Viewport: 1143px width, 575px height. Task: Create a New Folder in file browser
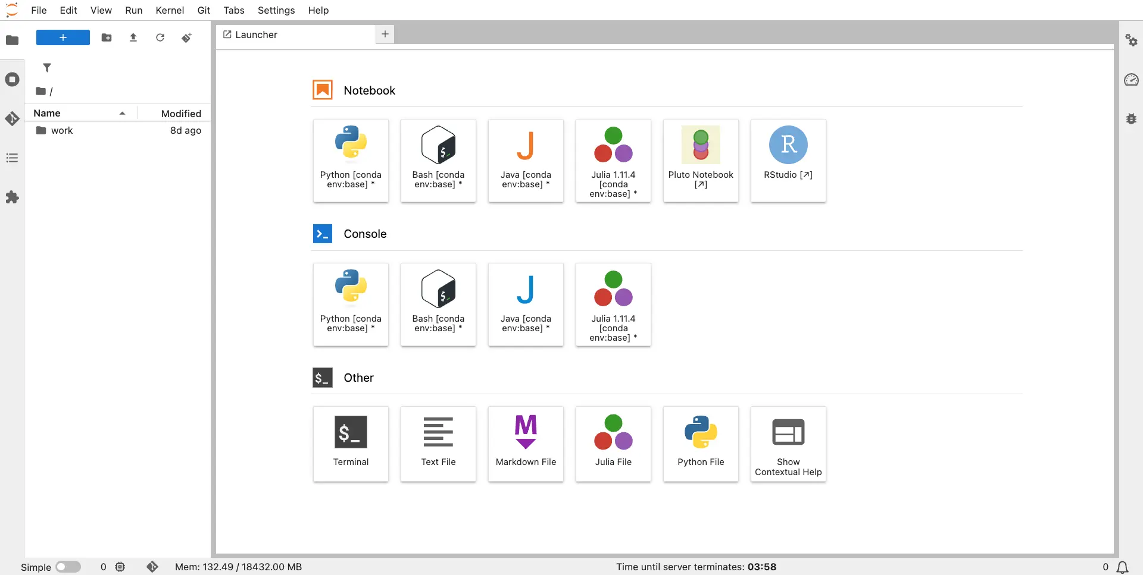[107, 38]
